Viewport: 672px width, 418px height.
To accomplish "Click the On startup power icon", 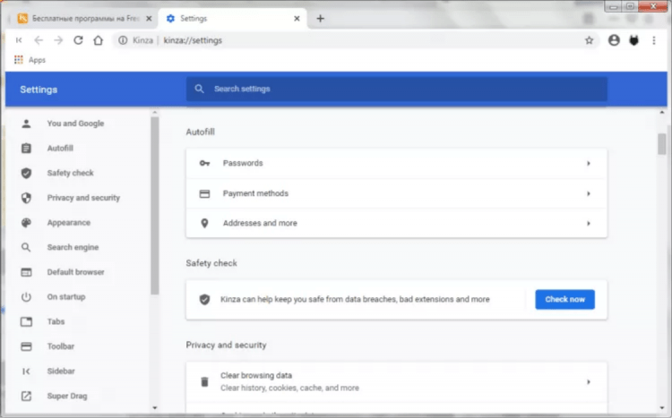I will [x=26, y=297].
